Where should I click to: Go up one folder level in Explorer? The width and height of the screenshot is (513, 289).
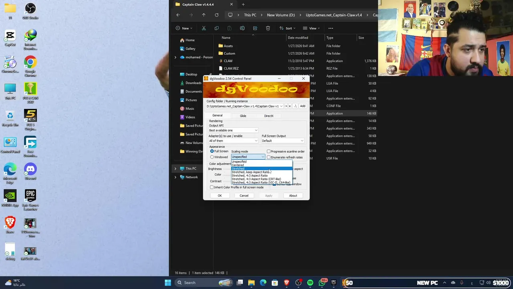(204, 15)
